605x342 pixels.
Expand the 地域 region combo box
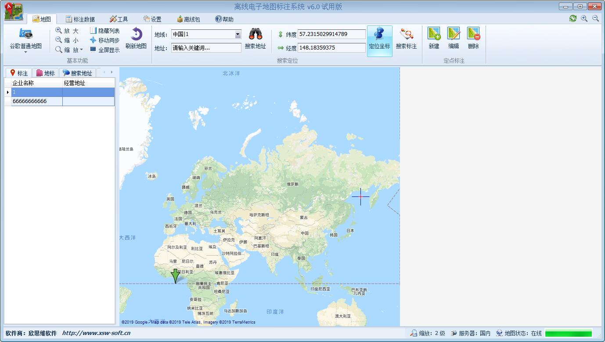(238, 34)
